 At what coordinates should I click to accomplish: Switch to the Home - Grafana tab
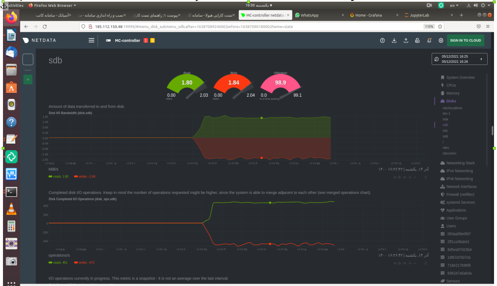pyautogui.click(x=368, y=15)
